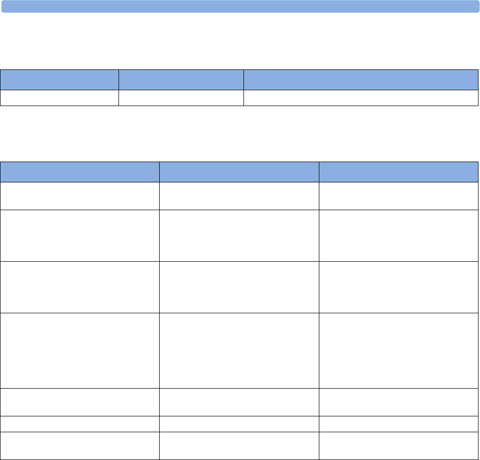Select widest header cell of upper table
Screen dimensions: 480x460
pyautogui.click(x=361, y=80)
